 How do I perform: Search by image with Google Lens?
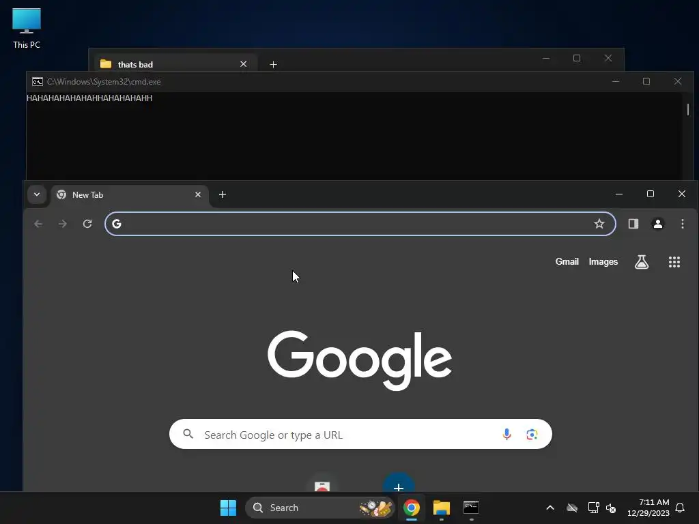532,434
